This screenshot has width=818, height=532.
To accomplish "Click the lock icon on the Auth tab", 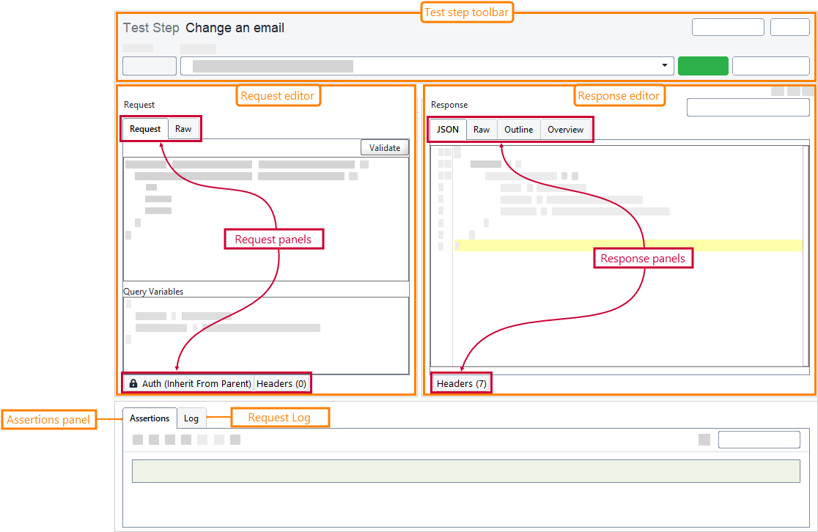I will (133, 383).
